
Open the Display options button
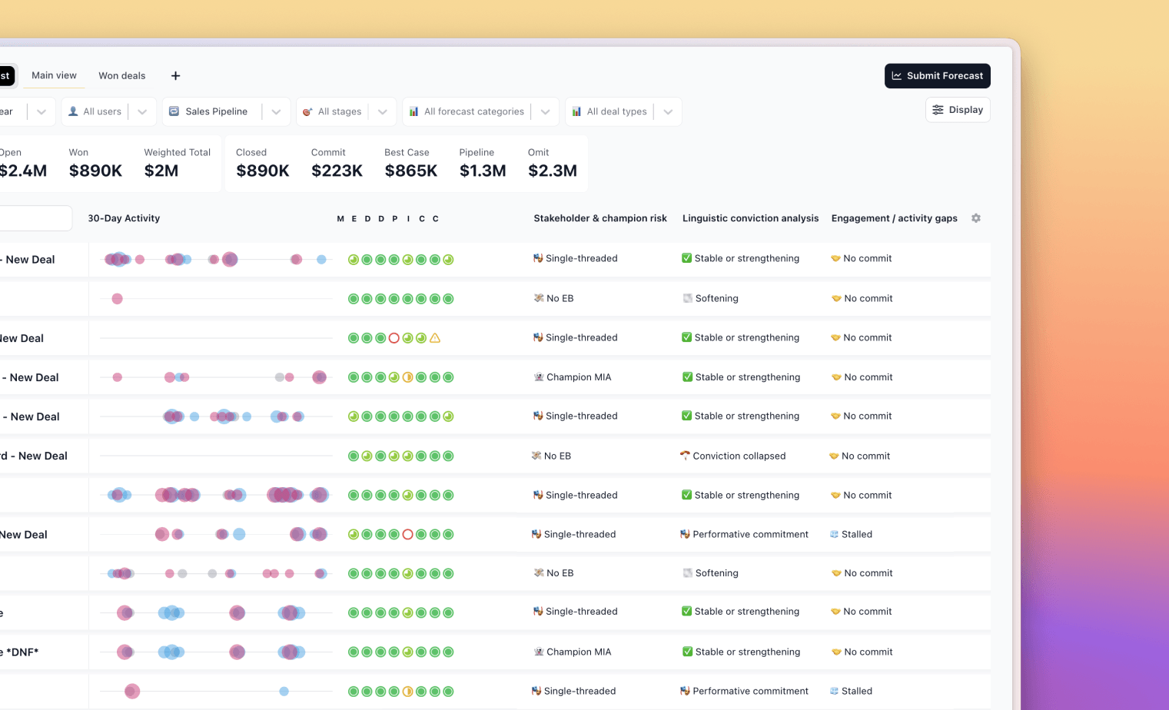958,110
